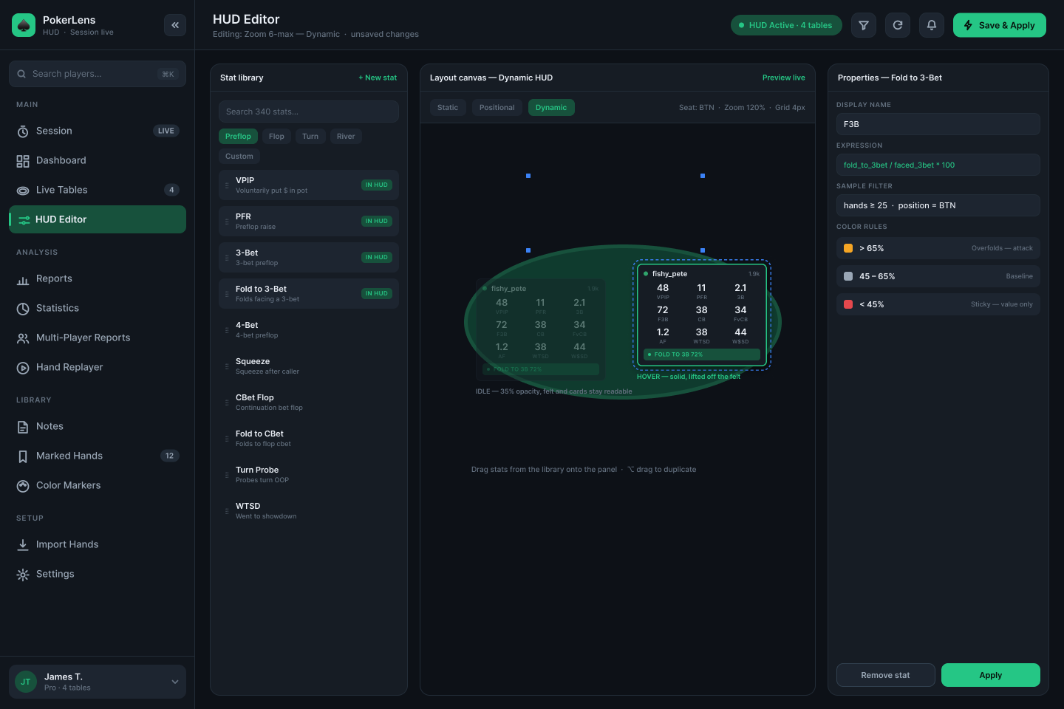Viewport: 1064px width, 709px height.
Task: Open the Statistics page
Action: (98, 308)
